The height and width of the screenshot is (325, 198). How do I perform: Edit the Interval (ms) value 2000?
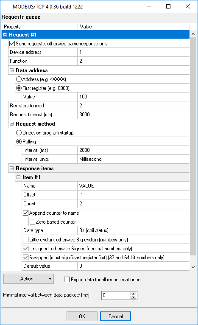pyautogui.click(x=134, y=150)
